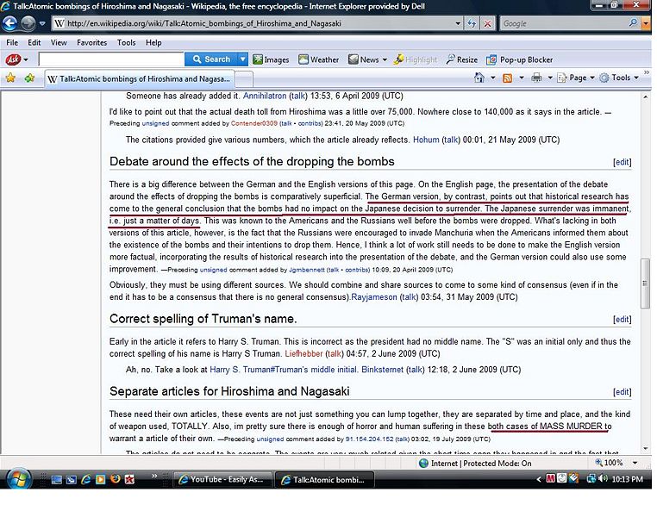657x517 pixels.
Task: Expand the Print dropdown arrow
Action: point(550,78)
